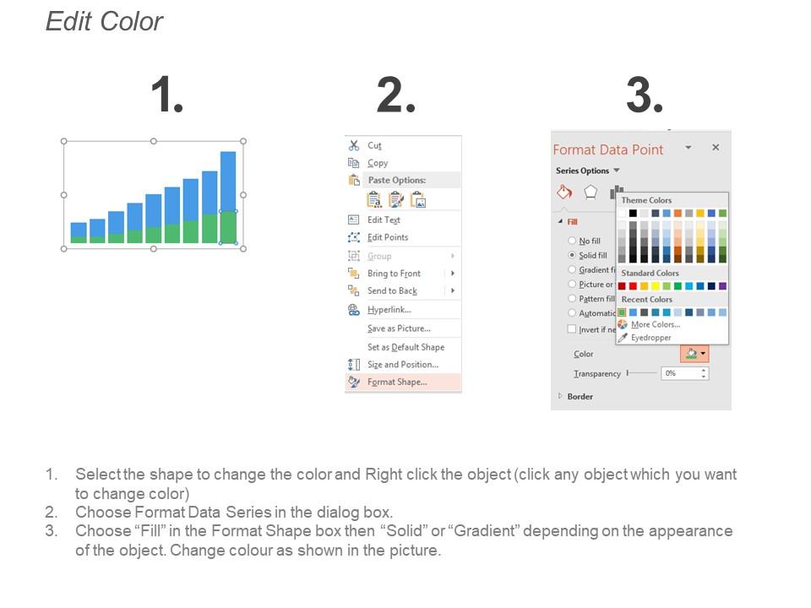Select the Solid fill radio button
This screenshot has height=608, width=811.
click(x=572, y=255)
